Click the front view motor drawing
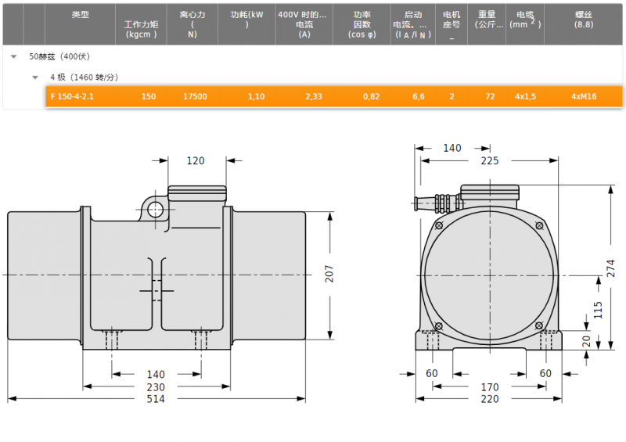The image size is (626, 442). click(487, 268)
